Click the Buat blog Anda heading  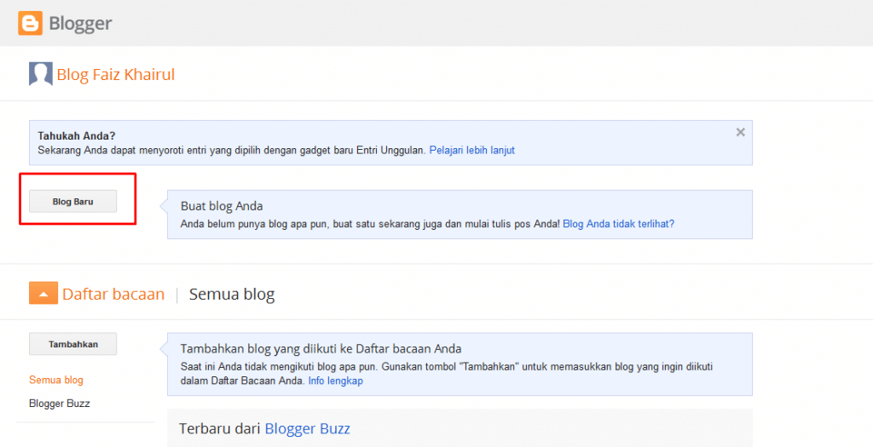222,206
